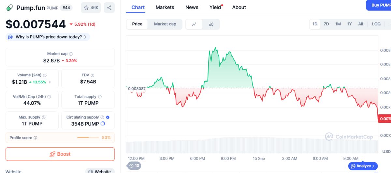Switch chart to line view icon

tap(194, 24)
